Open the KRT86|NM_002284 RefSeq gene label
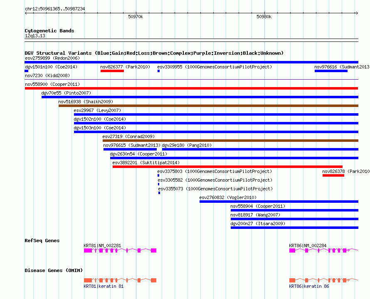The image size is (370, 299). 308,246
